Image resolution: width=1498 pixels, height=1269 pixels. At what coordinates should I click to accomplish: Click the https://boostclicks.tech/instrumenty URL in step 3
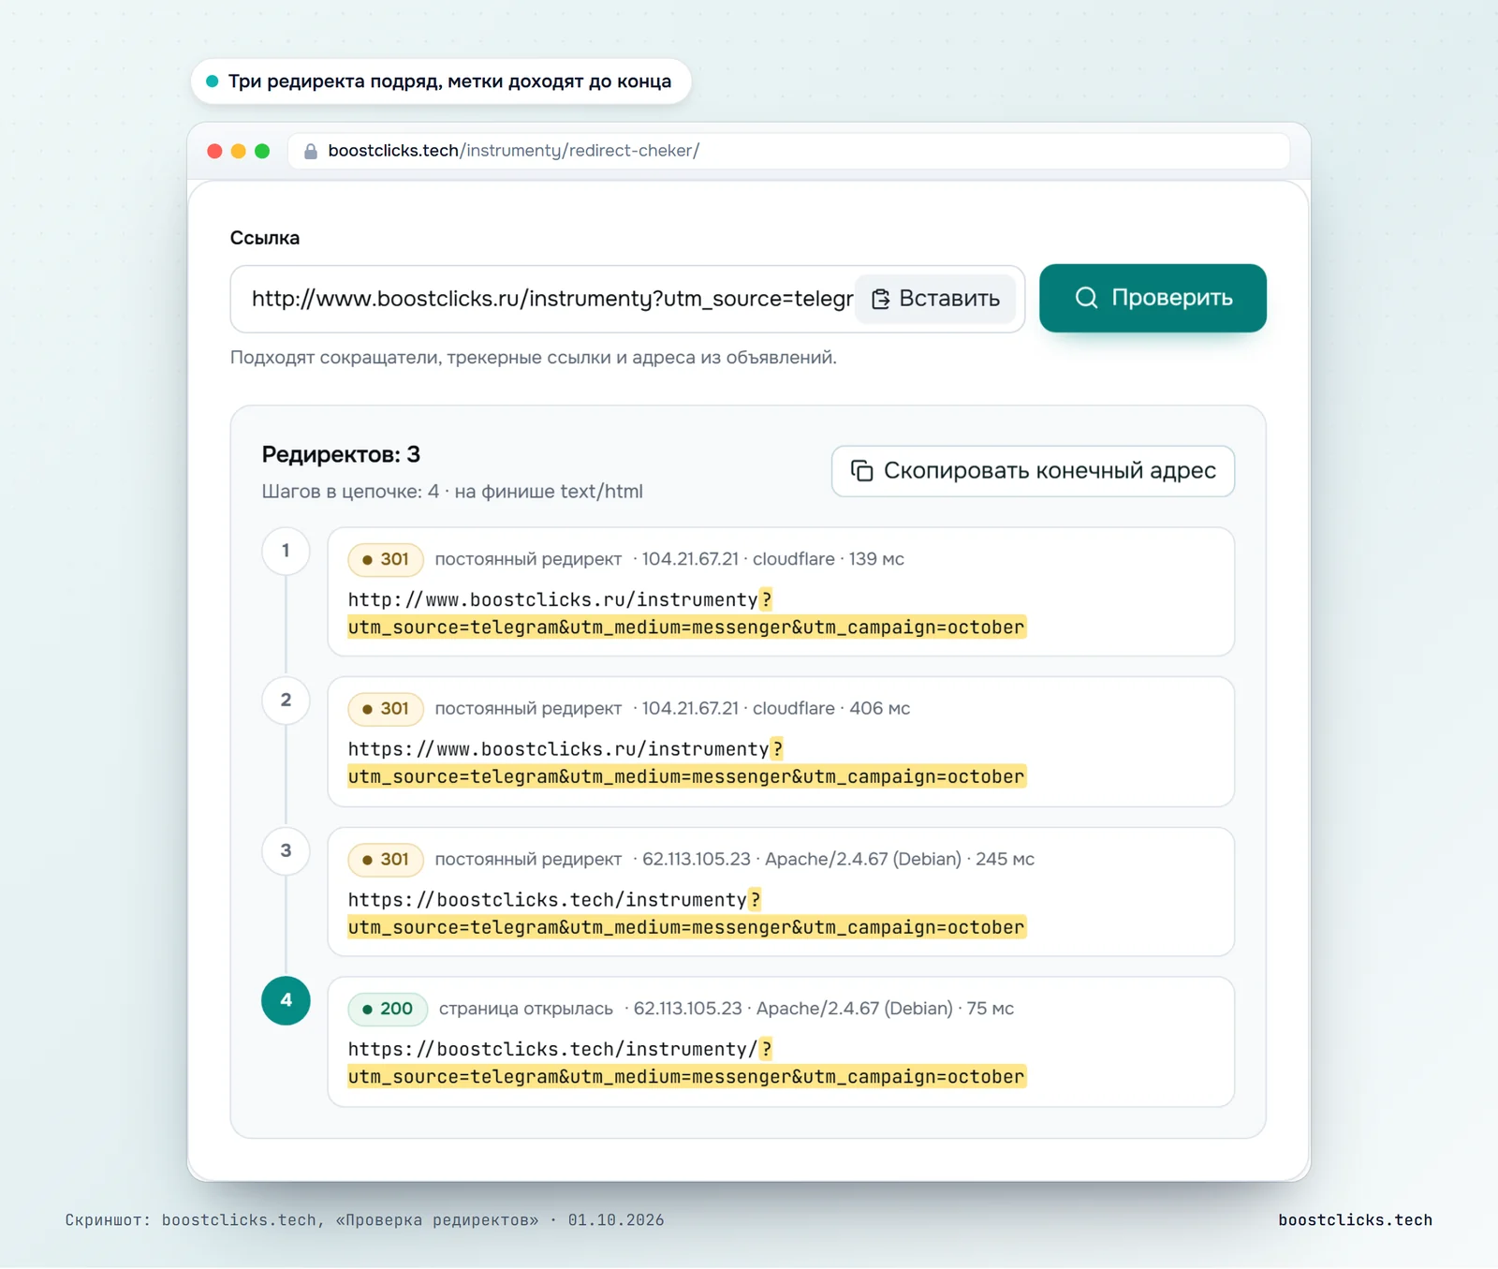(547, 900)
